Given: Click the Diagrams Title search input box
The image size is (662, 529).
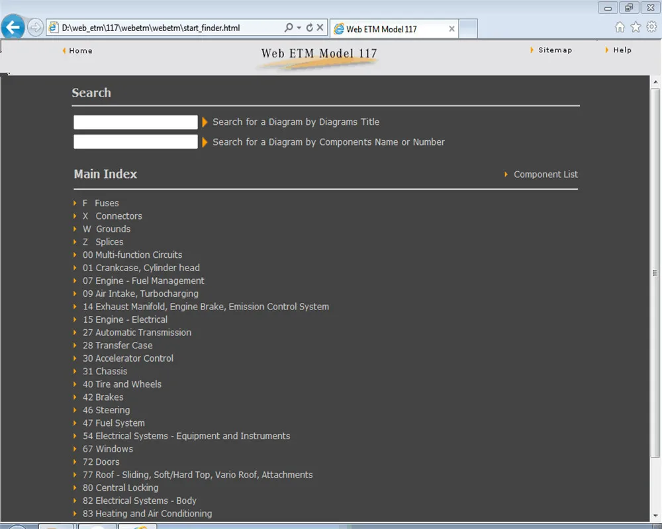Looking at the screenshot, I should (x=136, y=122).
